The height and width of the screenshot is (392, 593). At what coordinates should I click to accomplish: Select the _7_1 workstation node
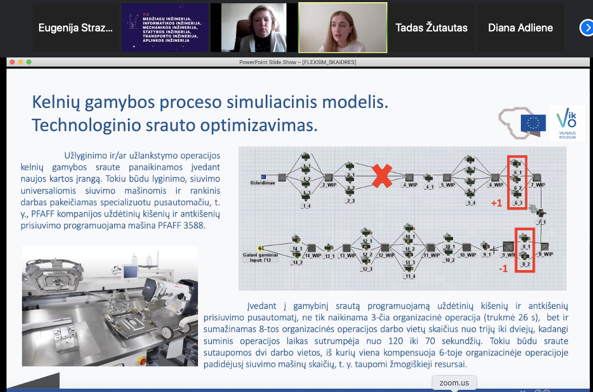pyautogui.click(x=541, y=213)
